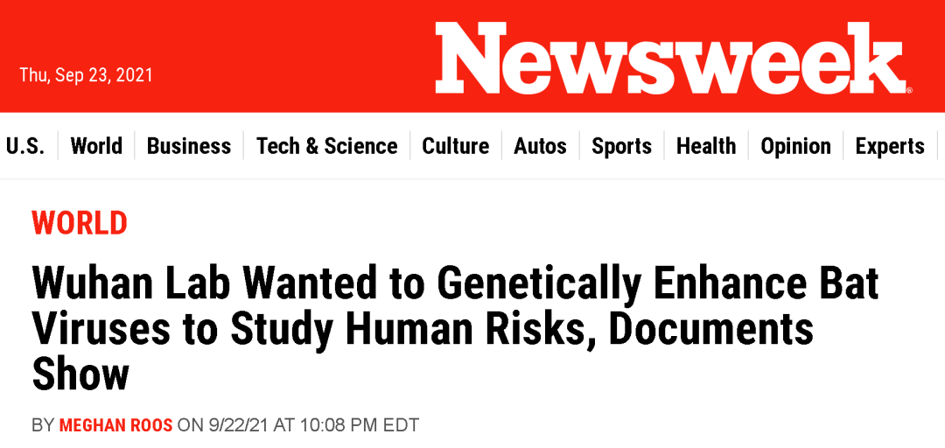945x448 pixels.
Task: Click the word Show in headline
Action: pyautogui.click(x=80, y=374)
